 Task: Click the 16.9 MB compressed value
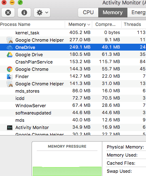pyautogui.click(x=111, y=127)
